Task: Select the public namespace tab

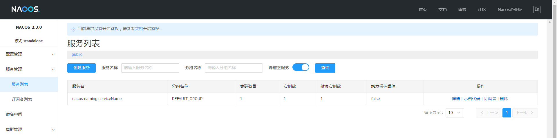Action: [x=77, y=55]
